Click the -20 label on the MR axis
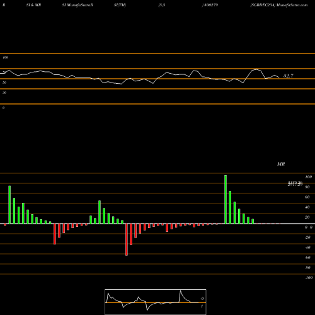The height and width of the screenshot is (315, 315). 307,238
